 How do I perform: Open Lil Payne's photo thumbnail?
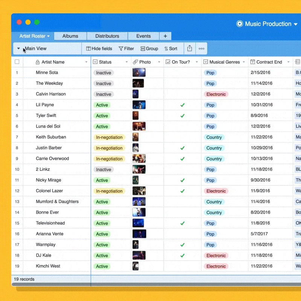[x=139, y=105]
